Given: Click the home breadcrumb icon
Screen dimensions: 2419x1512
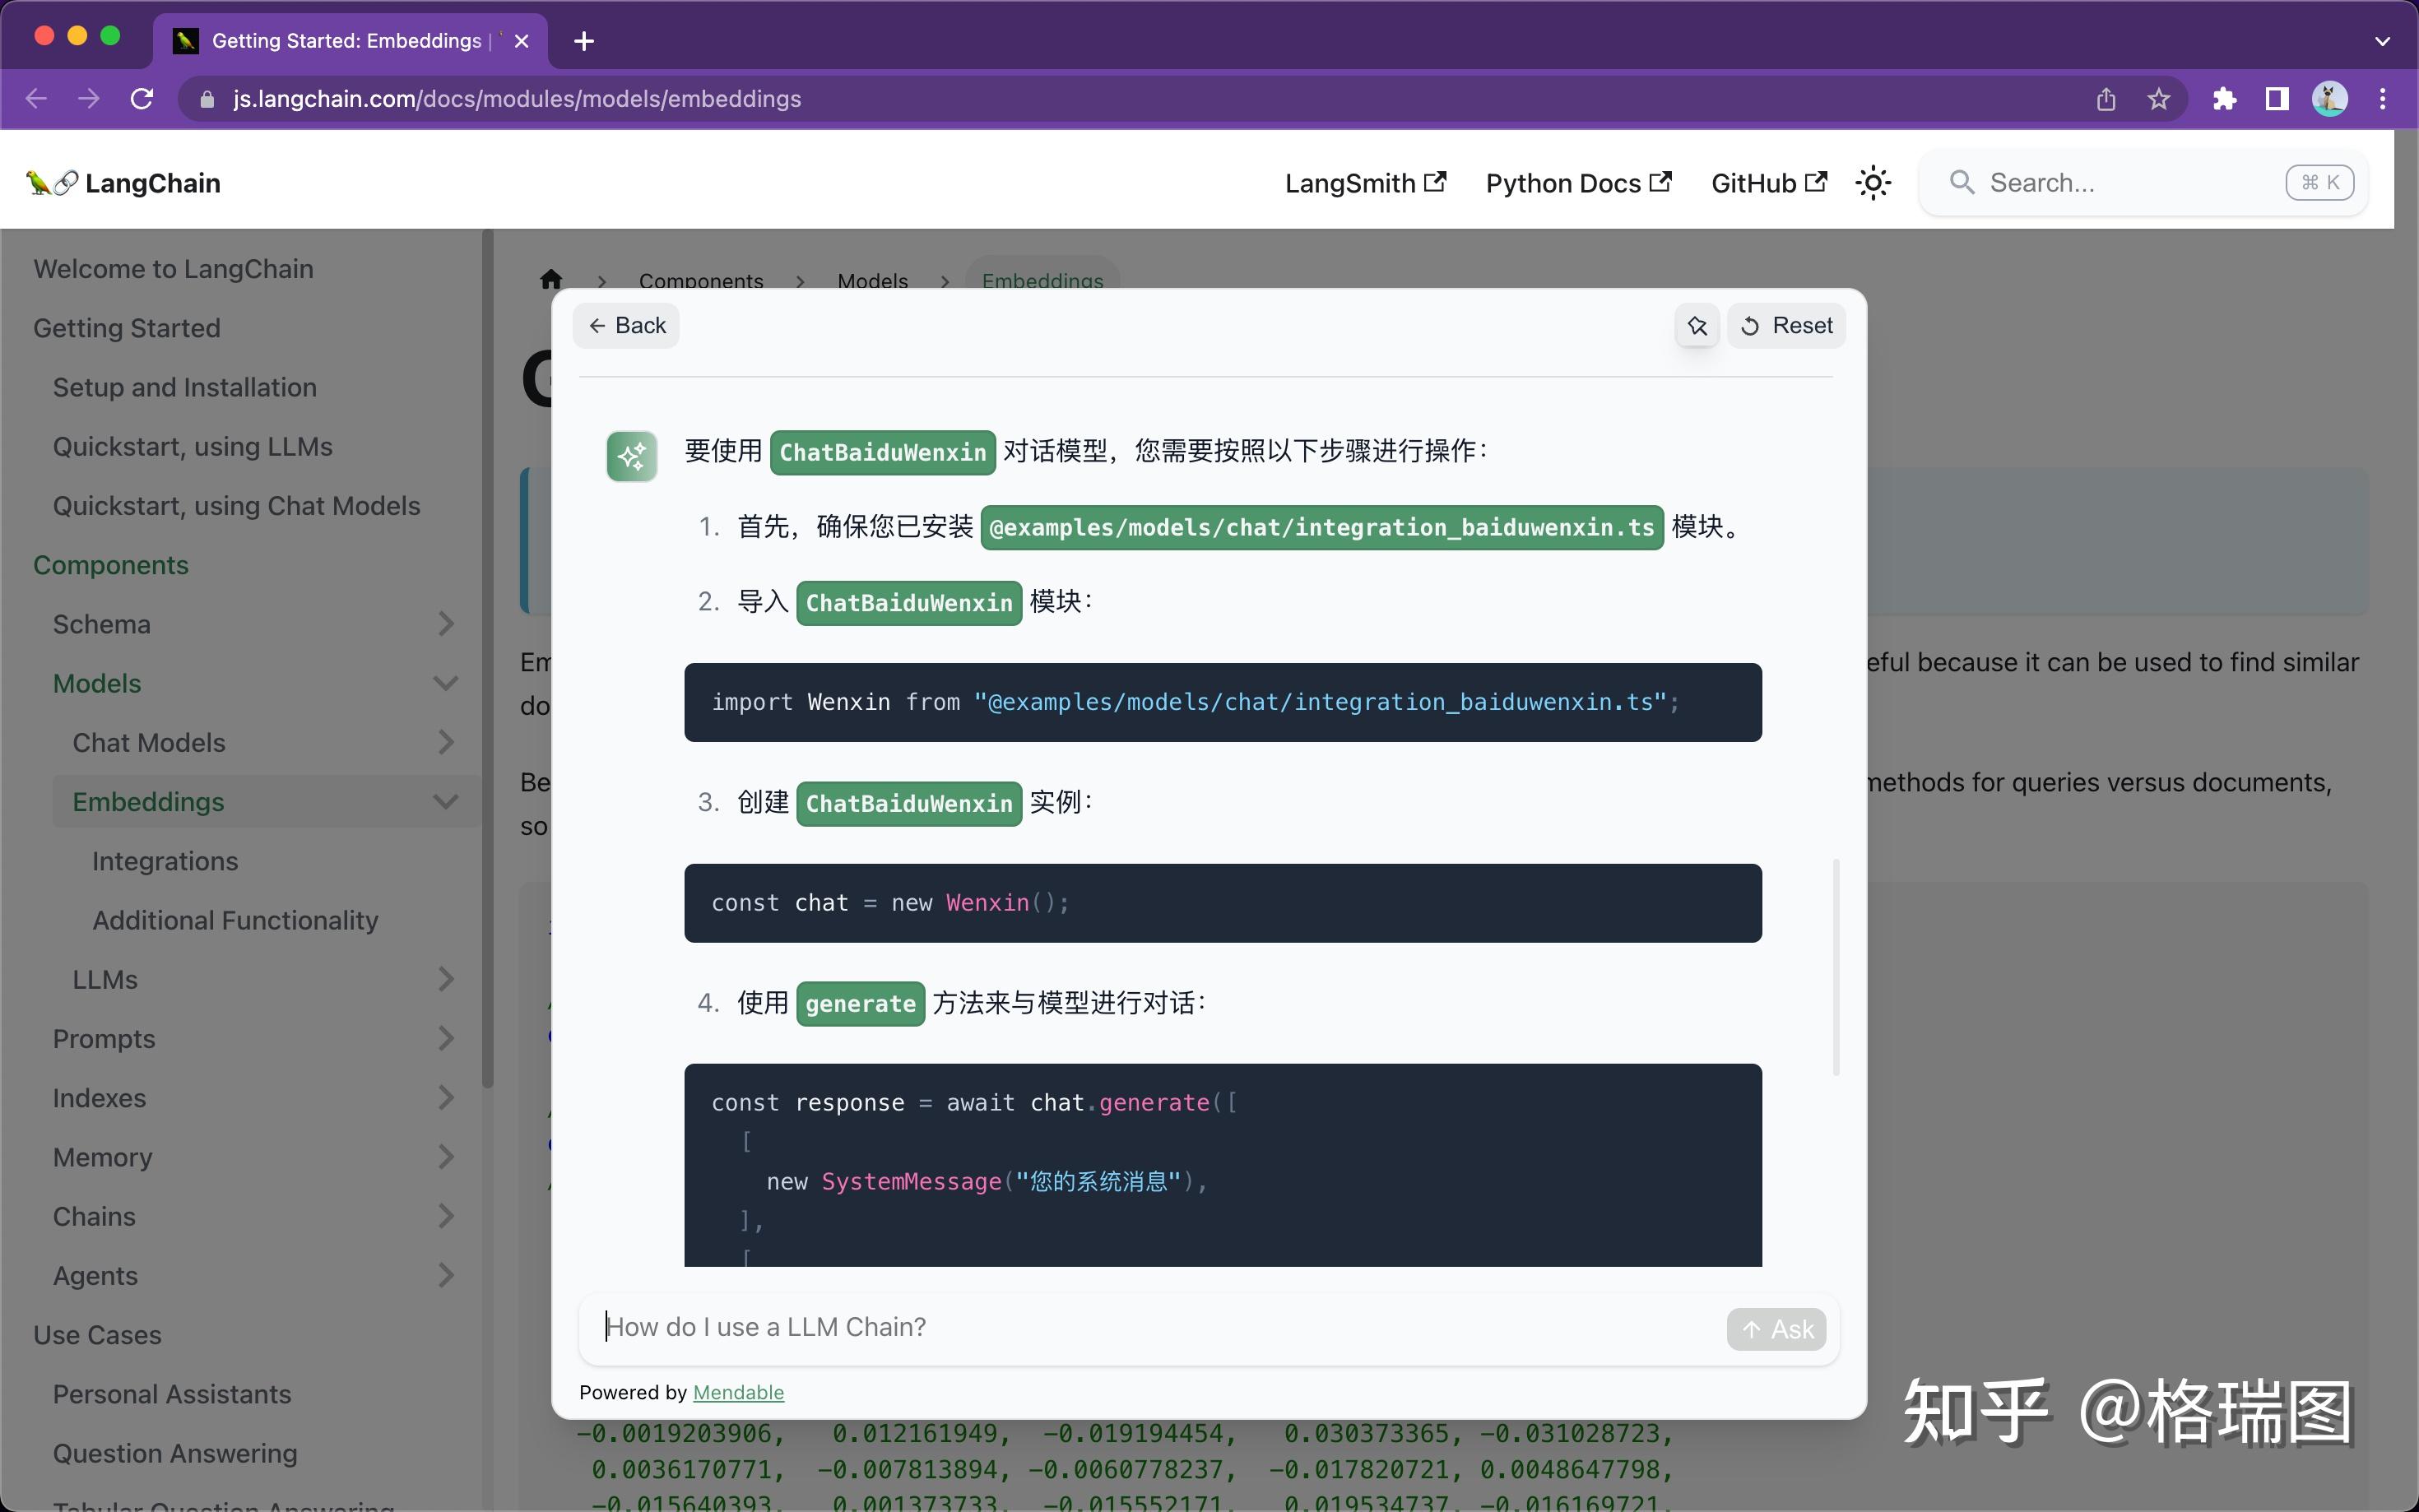Looking at the screenshot, I should pos(551,279).
